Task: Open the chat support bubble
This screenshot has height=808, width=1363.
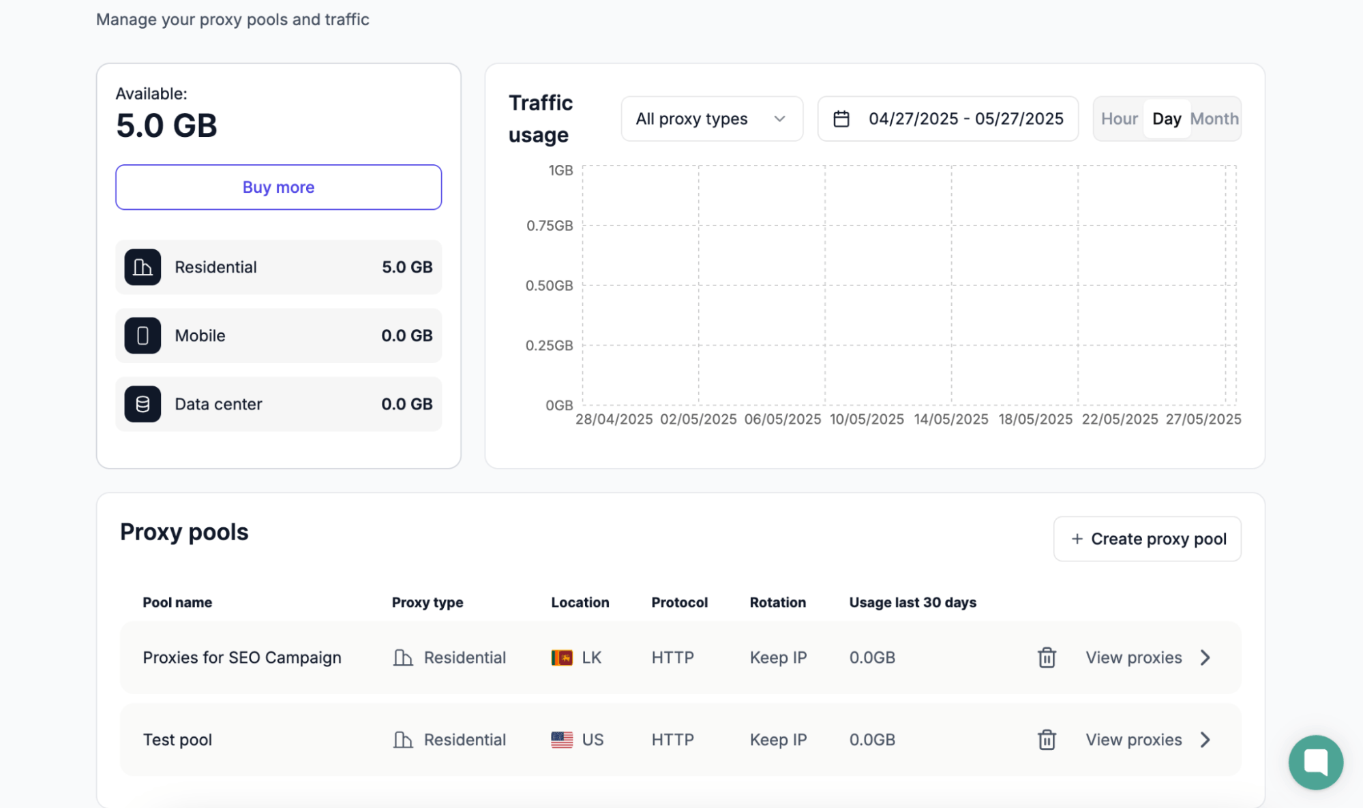Action: (1315, 762)
